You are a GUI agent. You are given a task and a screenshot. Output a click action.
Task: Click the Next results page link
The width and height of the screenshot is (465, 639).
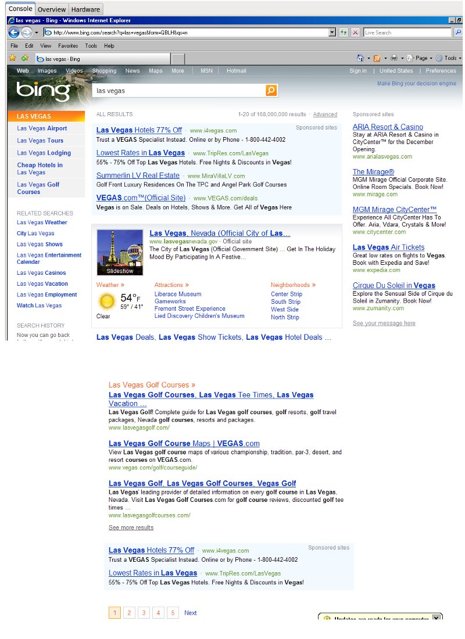[190, 612]
